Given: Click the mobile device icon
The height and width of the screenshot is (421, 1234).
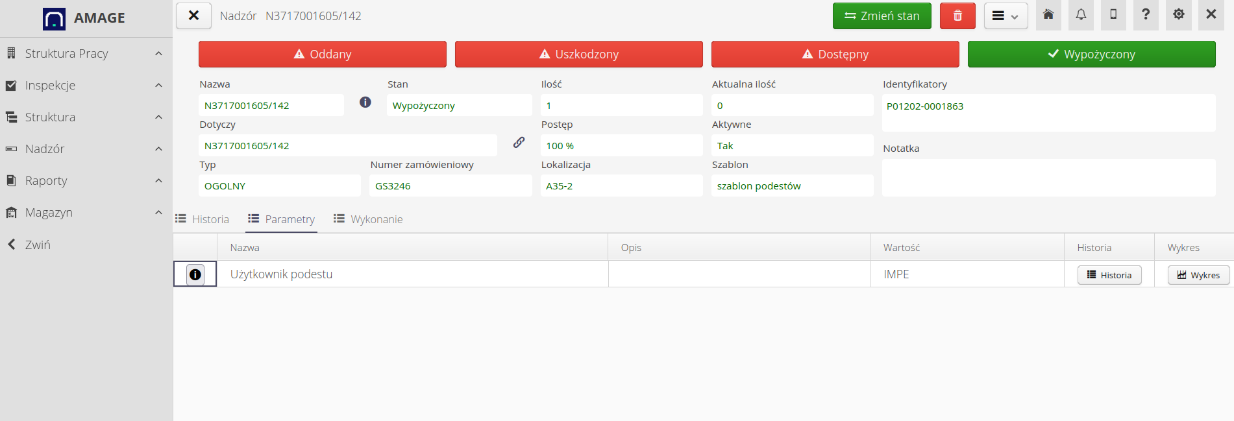Looking at the screenshot, I should 1113,15.
